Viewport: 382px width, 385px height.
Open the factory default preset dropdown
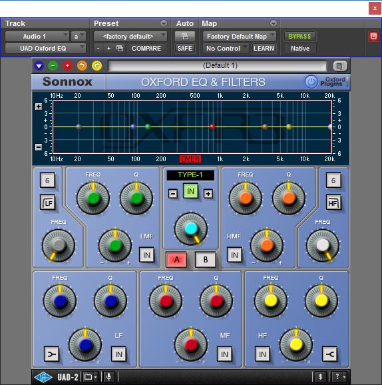[130, 37]
